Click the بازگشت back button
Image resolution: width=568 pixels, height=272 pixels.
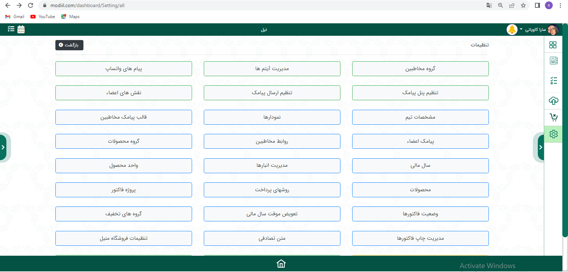[x=69, y=45]
